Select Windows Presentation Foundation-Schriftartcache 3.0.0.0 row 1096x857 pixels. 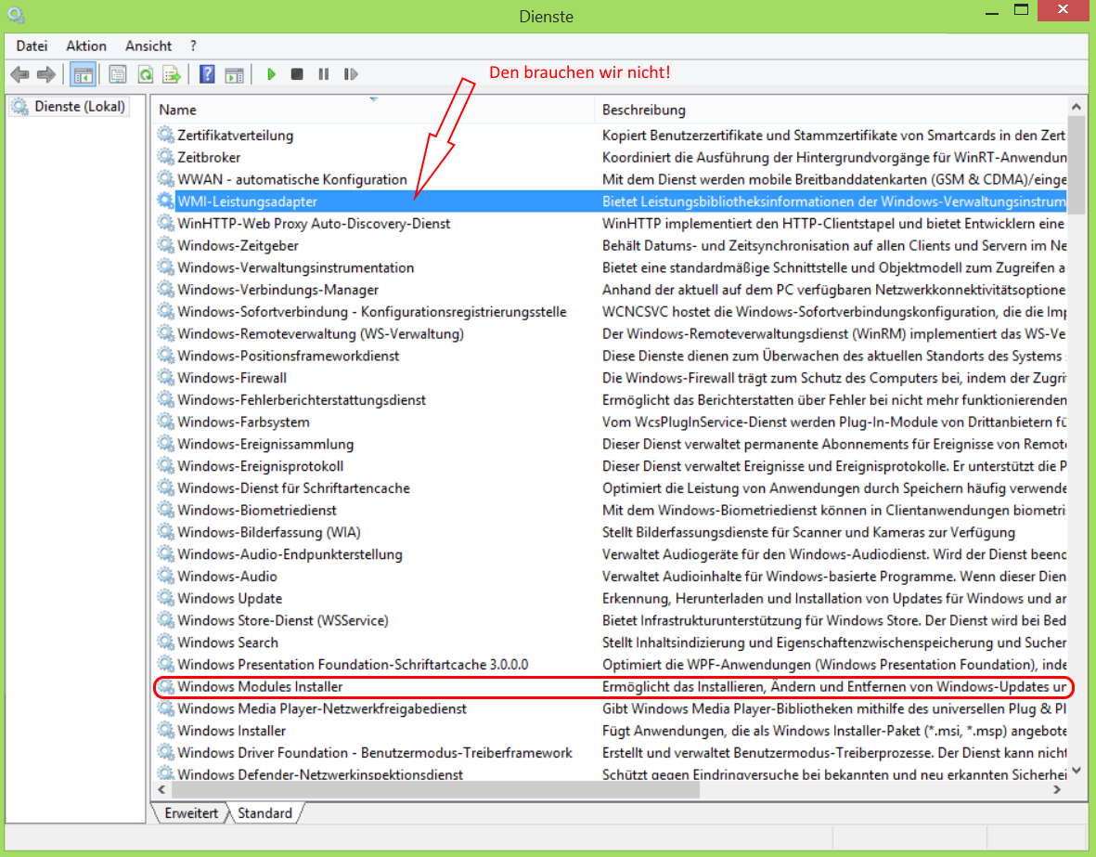(611, 664)
